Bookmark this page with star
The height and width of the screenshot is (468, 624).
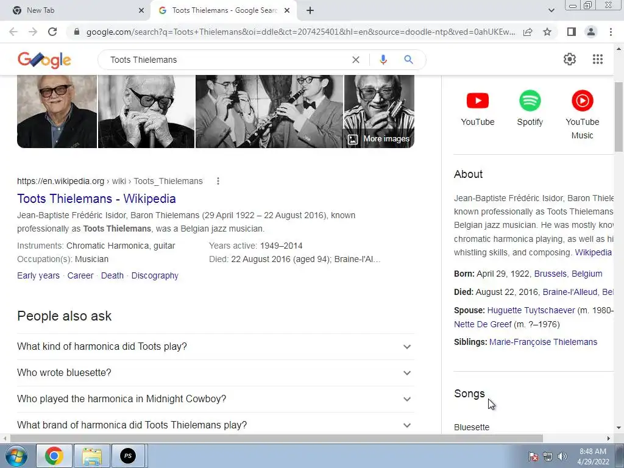(x=547, y=32)
